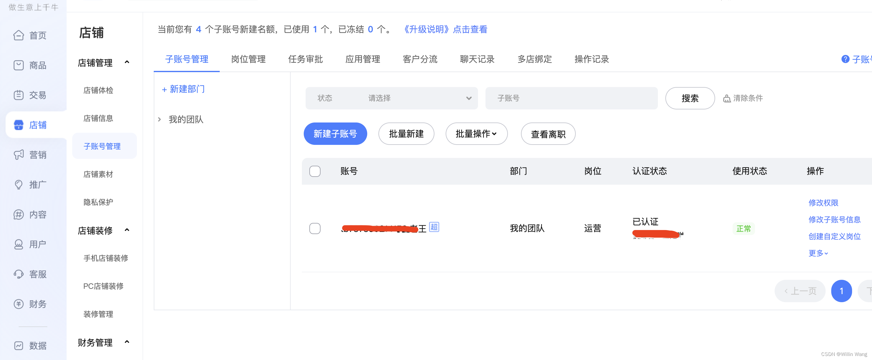Expand the 我的团队 tree item
The height and width of the screenshot is (360, 872).
click(x=159, y=119)
